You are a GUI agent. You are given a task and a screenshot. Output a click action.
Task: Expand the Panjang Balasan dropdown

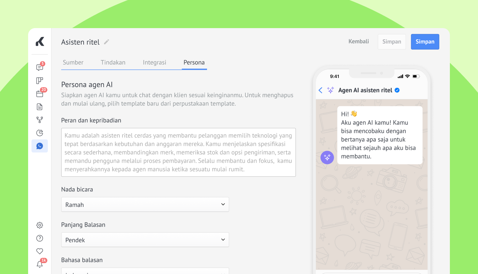(x=145, y=240)
